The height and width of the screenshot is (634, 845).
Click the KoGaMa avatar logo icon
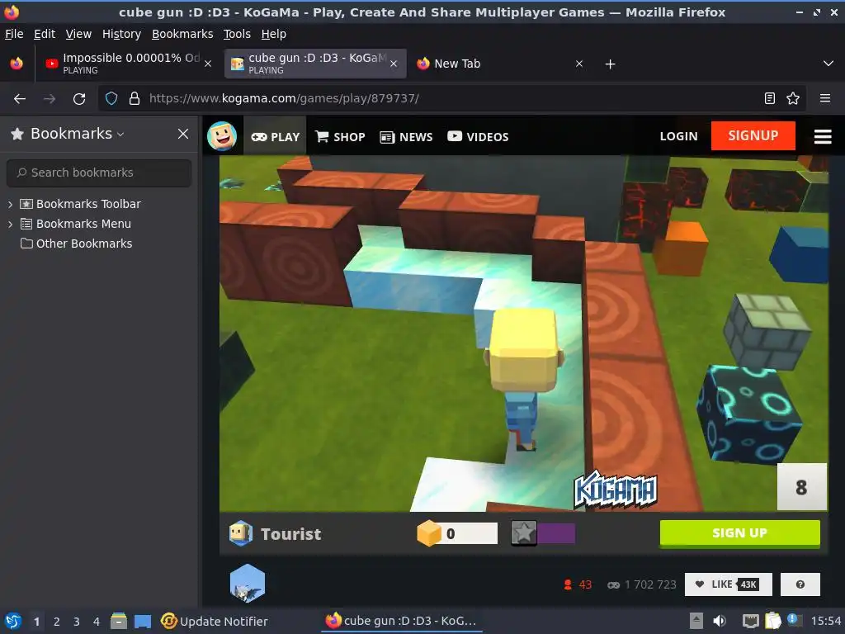[x=222, y=136]
